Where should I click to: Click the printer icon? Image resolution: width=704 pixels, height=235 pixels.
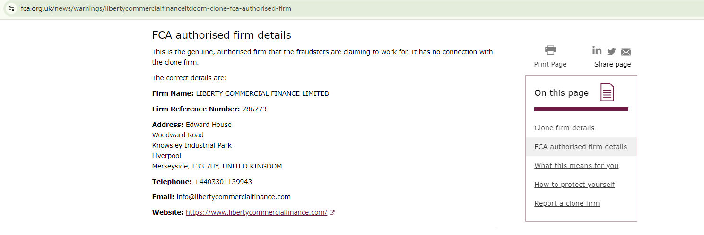point(550,50)
